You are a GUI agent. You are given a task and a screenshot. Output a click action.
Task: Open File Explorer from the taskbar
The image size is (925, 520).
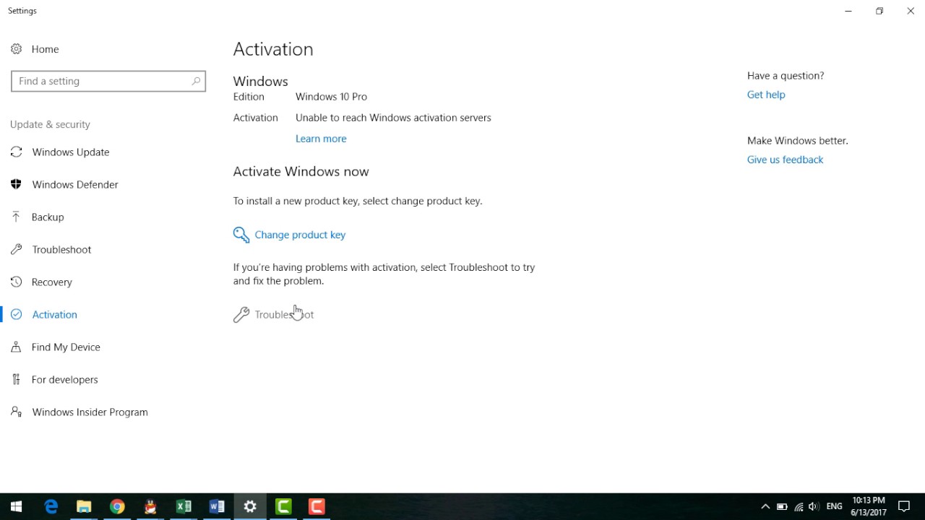point(84,507)
